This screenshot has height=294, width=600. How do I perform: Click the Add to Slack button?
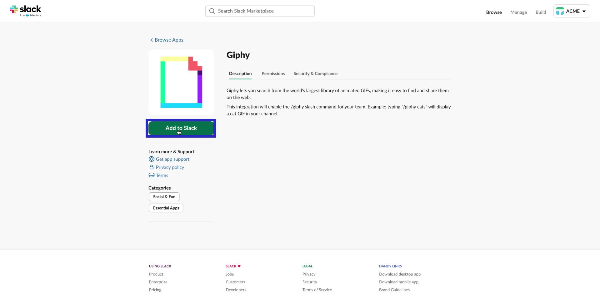(x=181, y=128)
